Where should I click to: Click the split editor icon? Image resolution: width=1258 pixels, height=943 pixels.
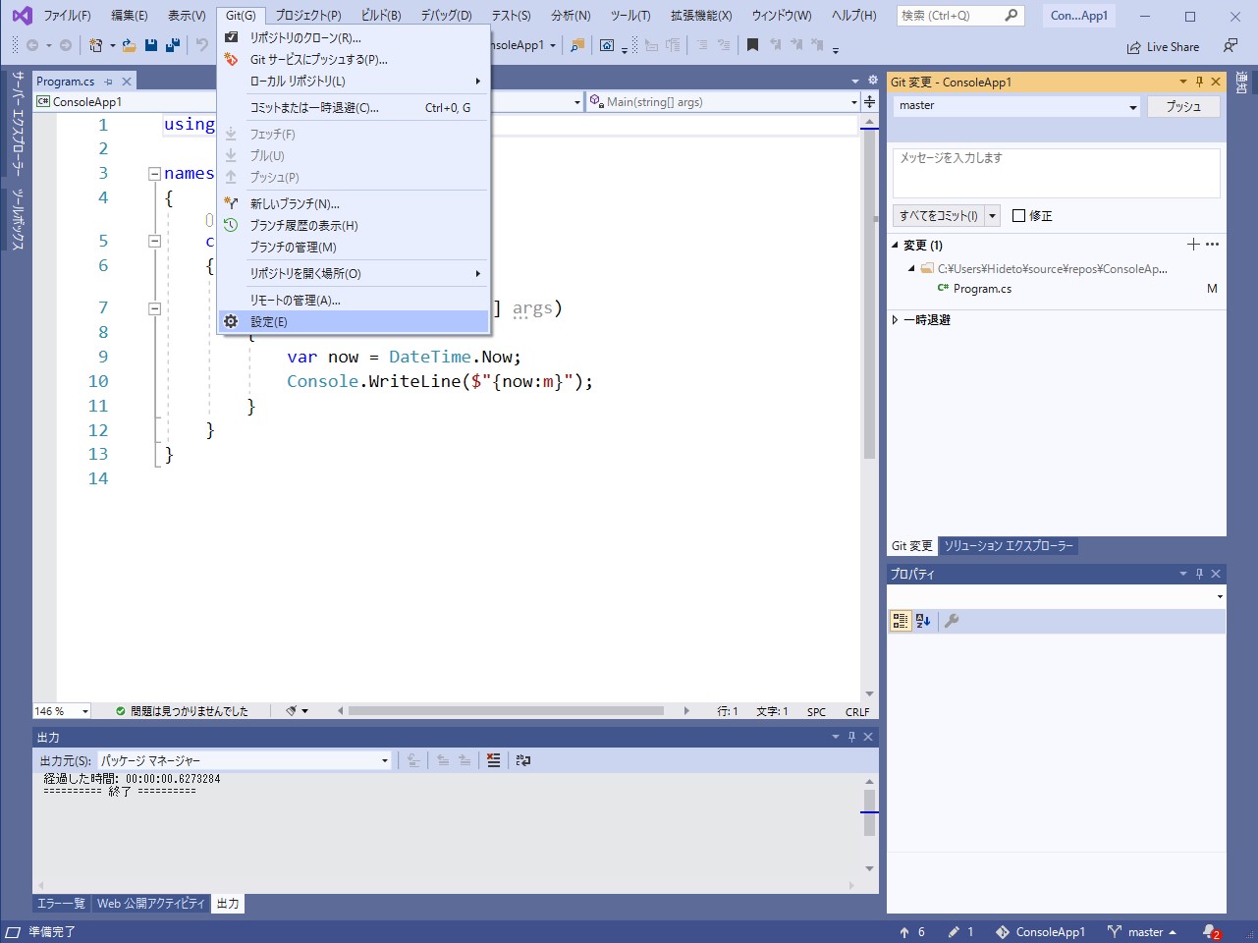click(869, 101)
